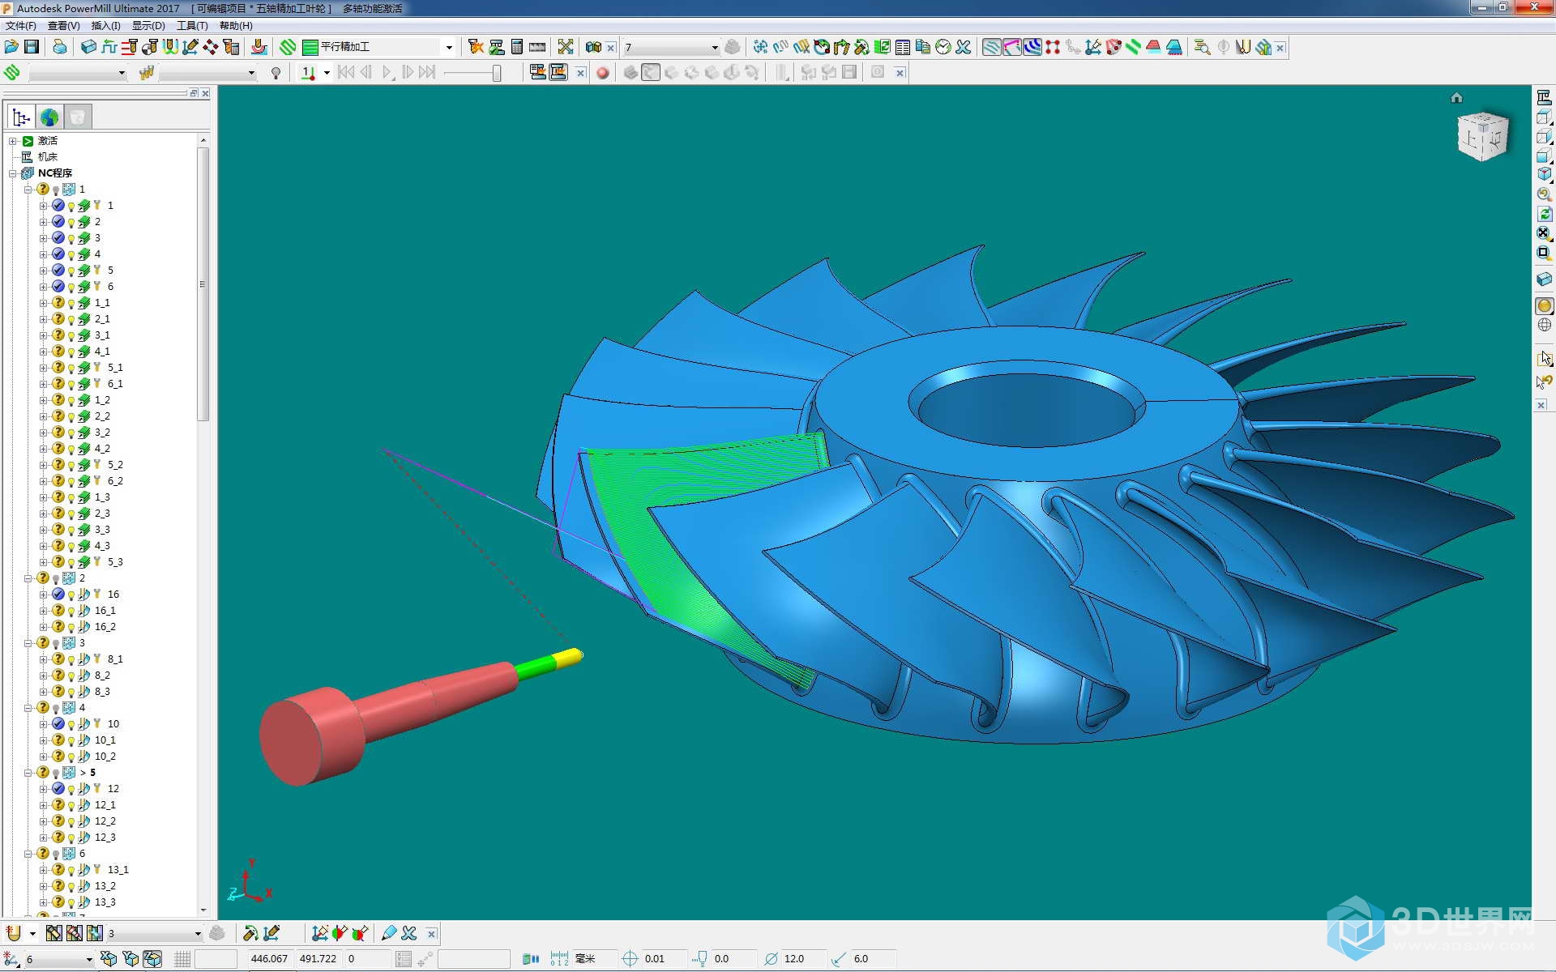Screen dimensions: 1556x972
Task: Collapse NC program 5 node
Action: [x=28, y=773]
